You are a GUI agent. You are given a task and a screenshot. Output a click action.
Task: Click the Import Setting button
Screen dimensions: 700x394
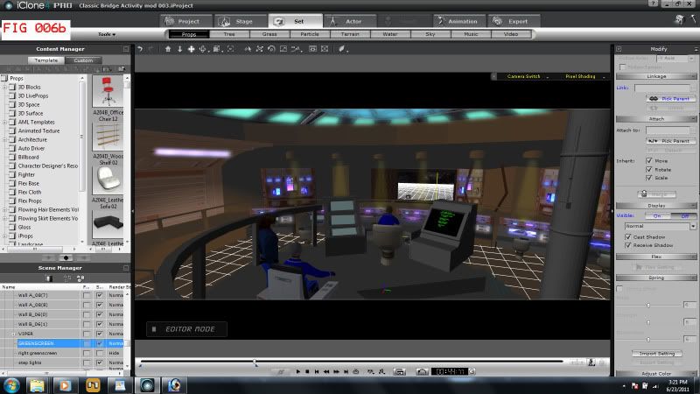coord(657,354)
